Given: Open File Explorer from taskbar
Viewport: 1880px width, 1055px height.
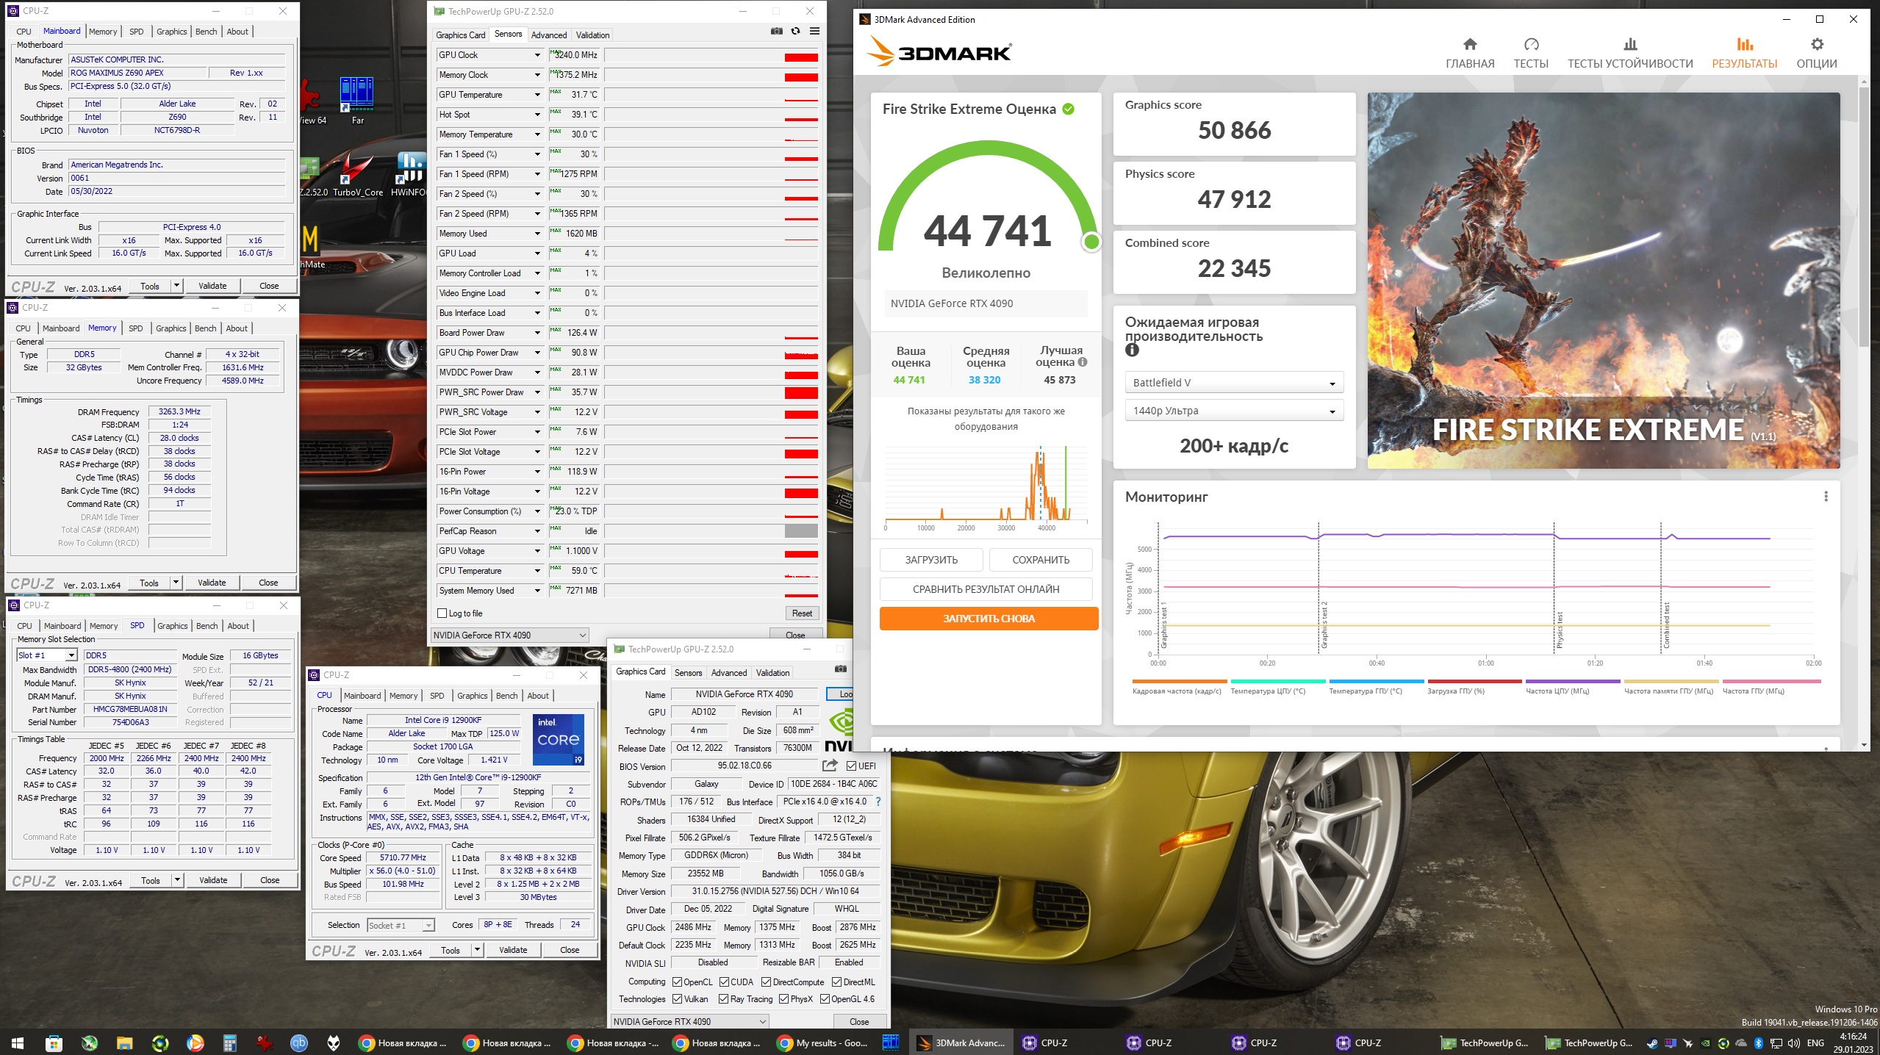Looking at the screenshot, I should click(123, 1043).
